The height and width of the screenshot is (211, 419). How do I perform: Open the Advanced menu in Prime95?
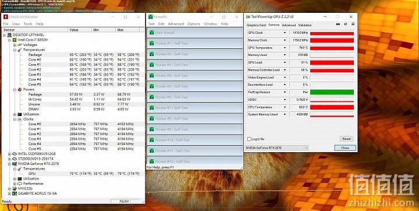click(176, 24)
